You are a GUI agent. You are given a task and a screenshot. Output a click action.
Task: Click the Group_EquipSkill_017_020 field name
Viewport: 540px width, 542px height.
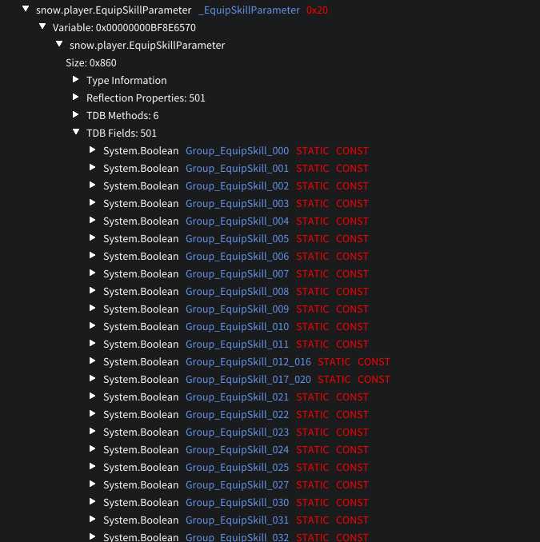click(x=248, y=380)
